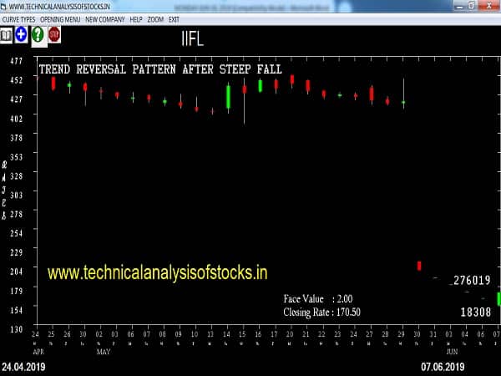501x376 pixels.
Task: Click the IIFL chart title
Action: pyautogui.click(x=191, y=39)
